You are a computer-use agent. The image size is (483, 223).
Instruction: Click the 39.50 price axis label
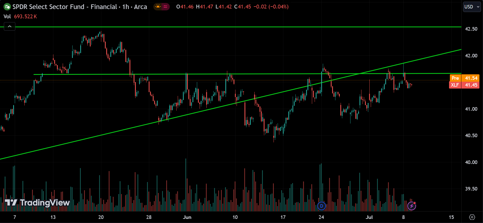[471, 189]
